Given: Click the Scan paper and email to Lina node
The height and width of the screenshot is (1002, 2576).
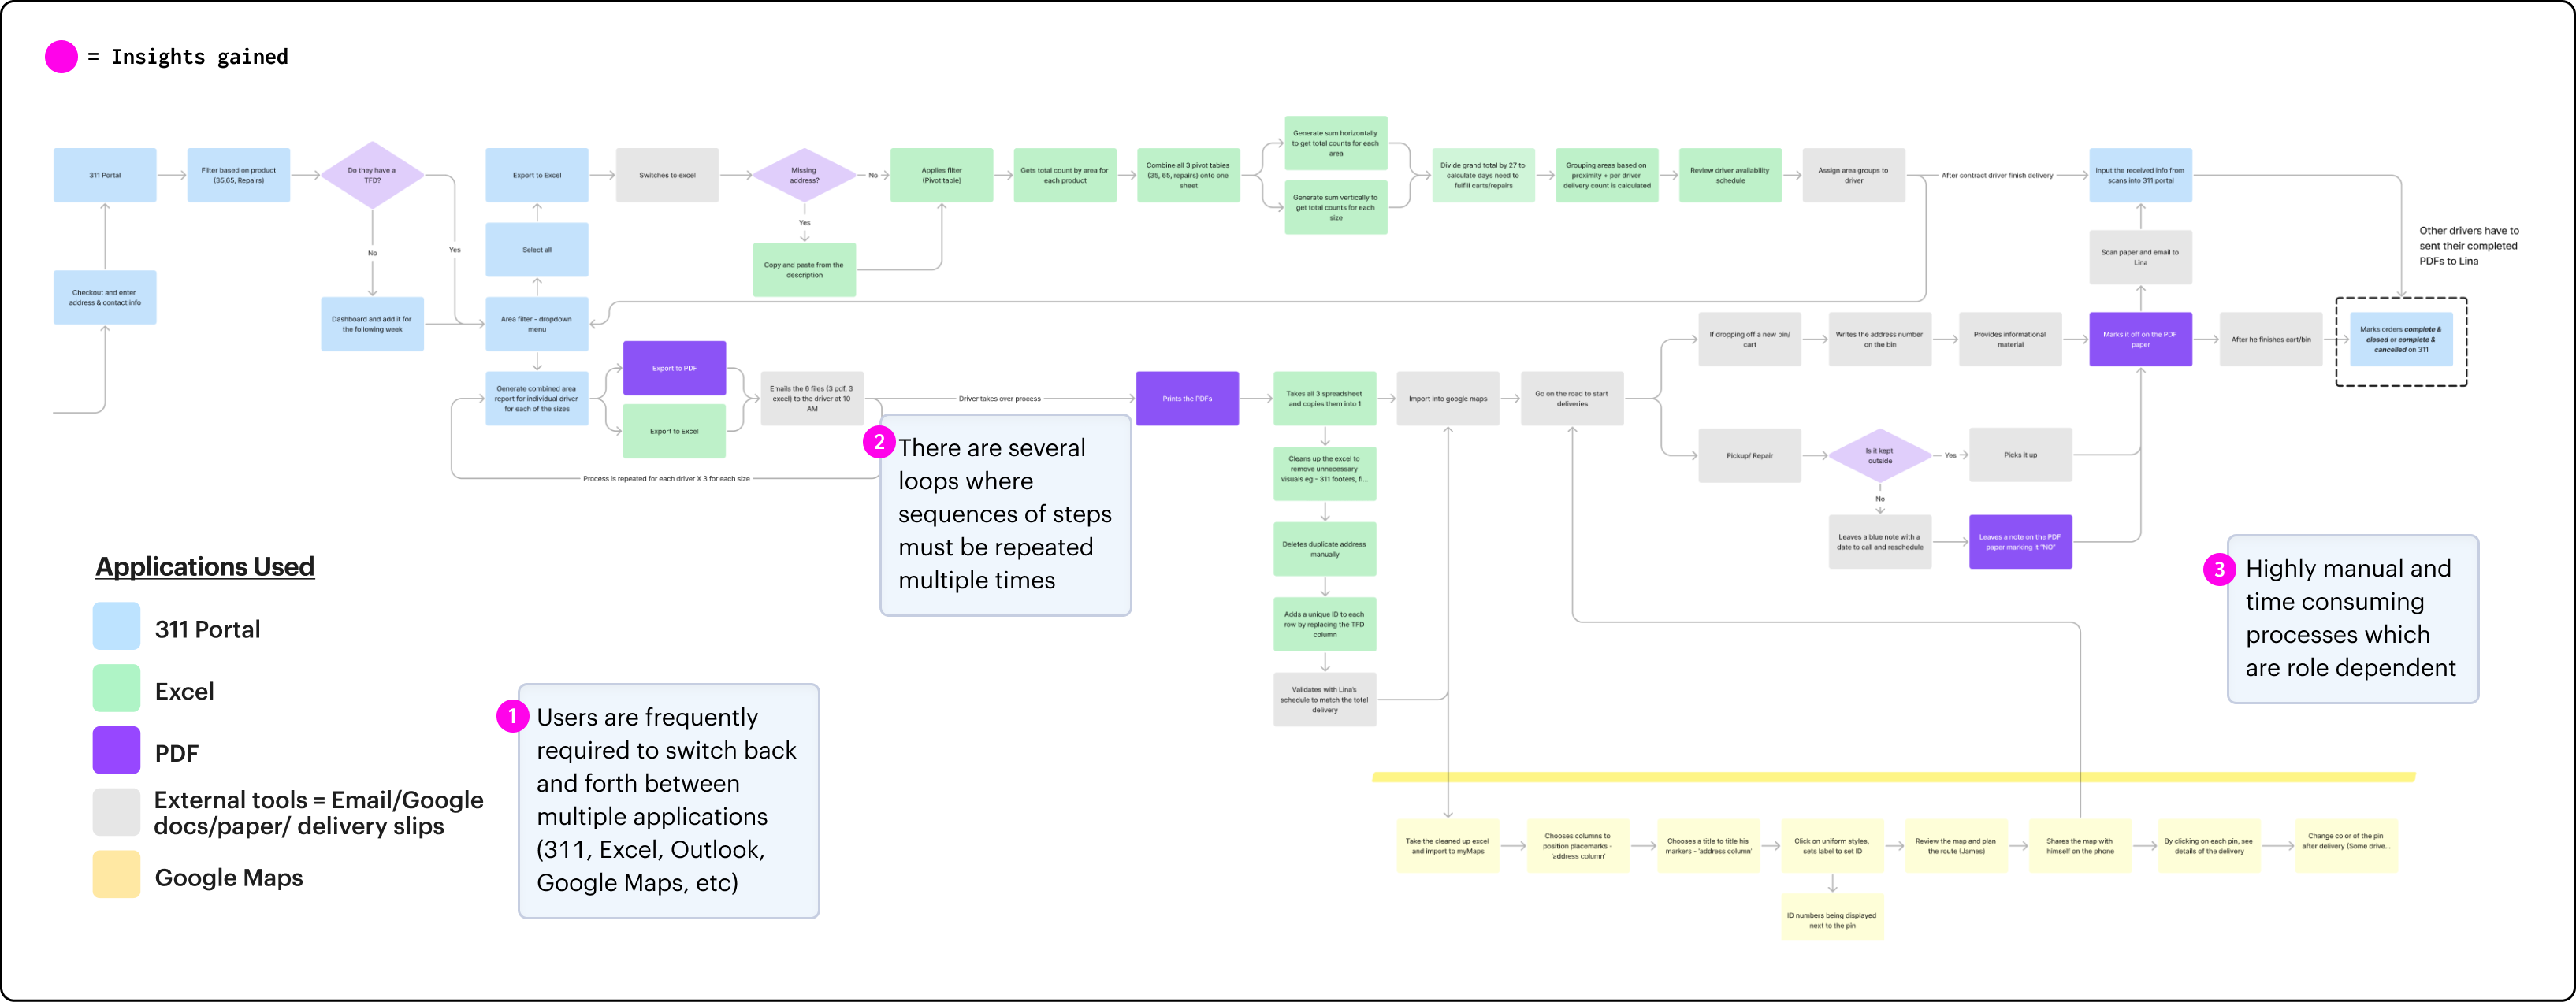Looking at the screenshot, I should click(2140, 257).
